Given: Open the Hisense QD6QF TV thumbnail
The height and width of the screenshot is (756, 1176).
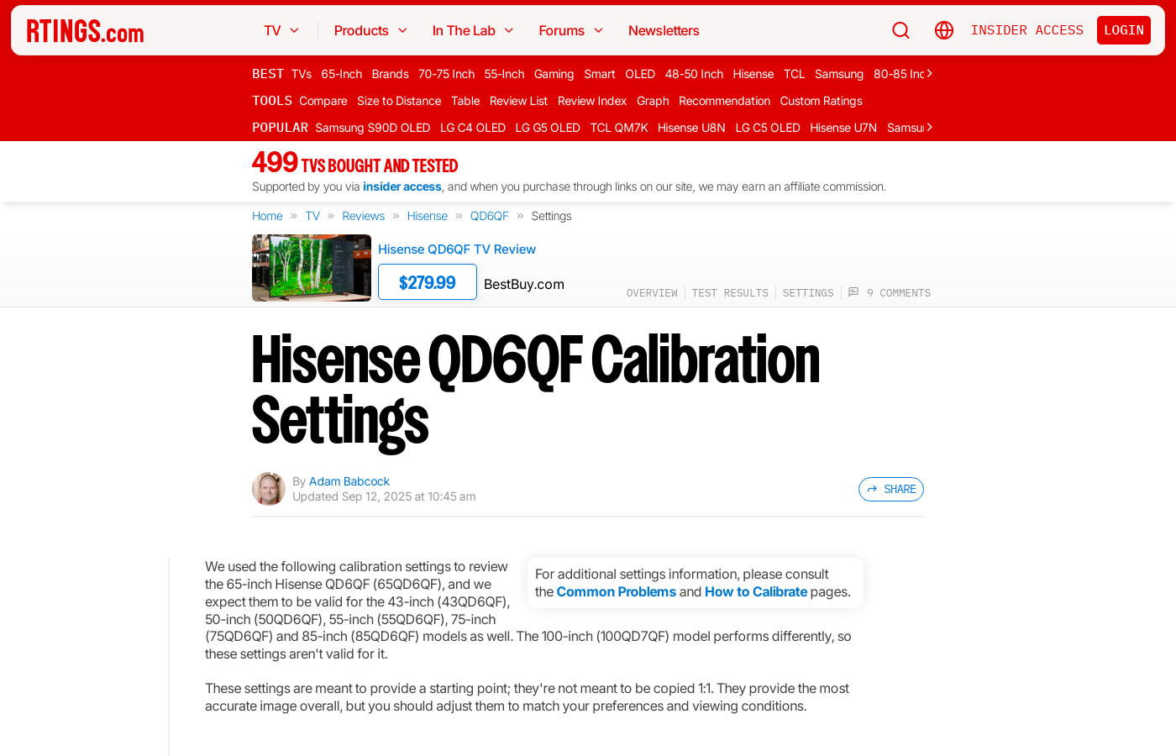Looking at the screenshot, I should pyautogui.click(x=312, y=268).
